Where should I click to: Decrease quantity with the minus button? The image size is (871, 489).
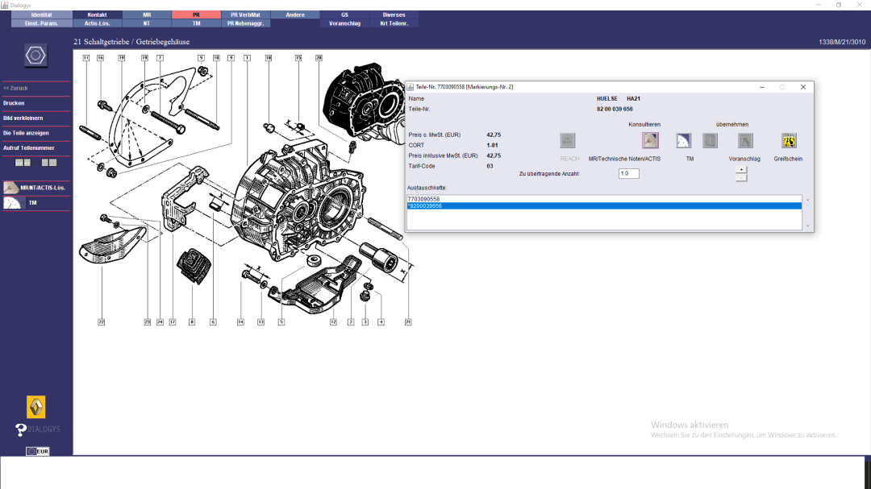click(x=741, y=178)
